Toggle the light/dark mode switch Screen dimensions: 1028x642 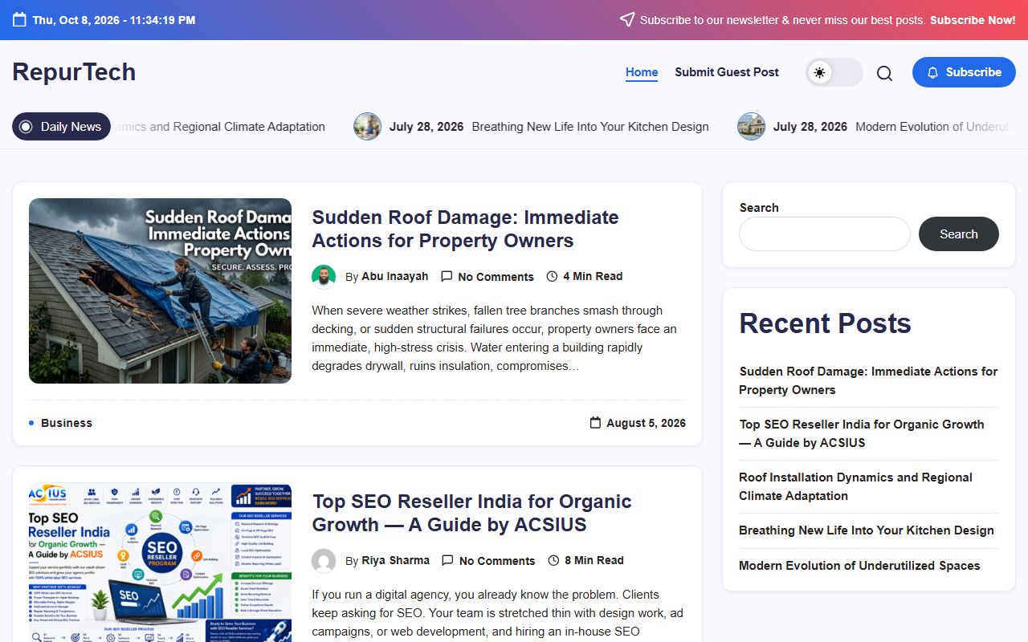(834, 72)
